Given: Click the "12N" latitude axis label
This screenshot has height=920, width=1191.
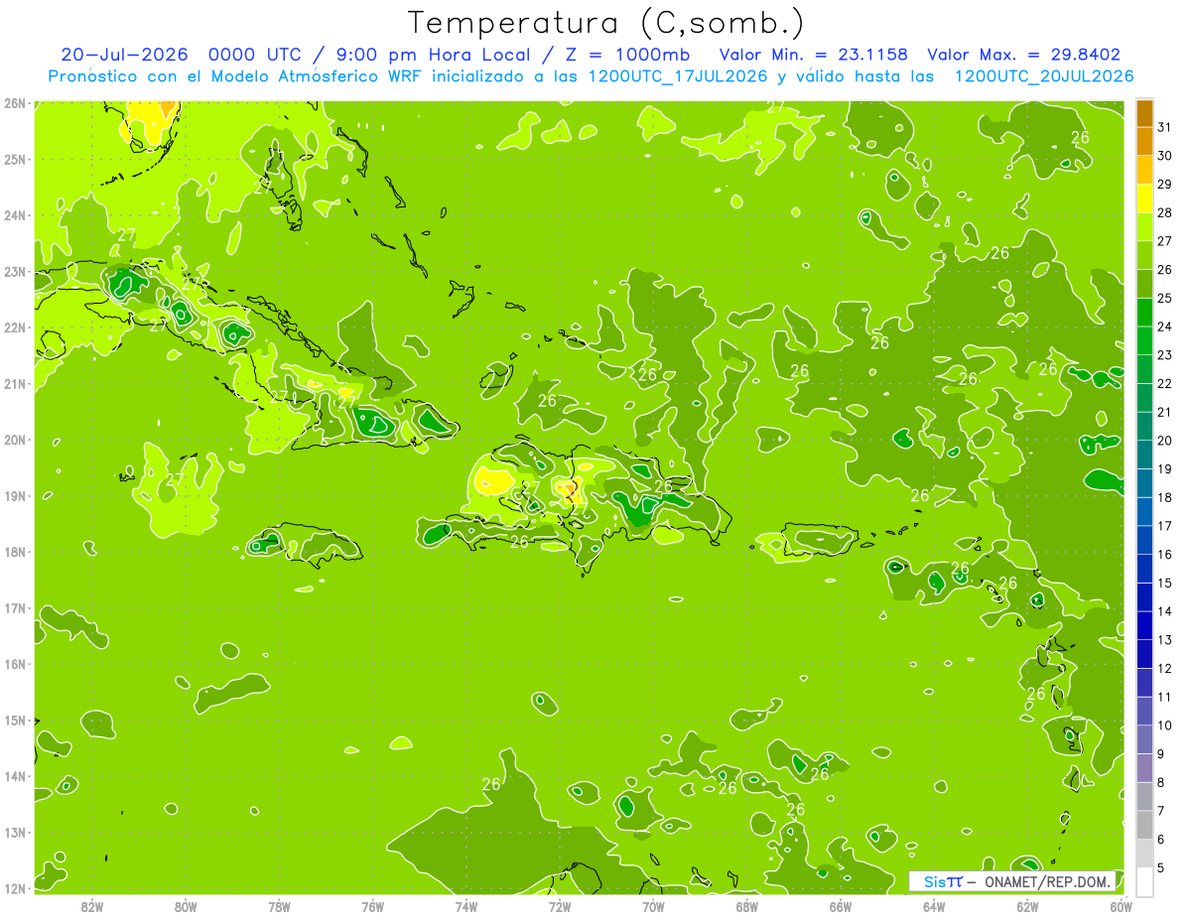Looking at the screenshot, I should 15,888.
